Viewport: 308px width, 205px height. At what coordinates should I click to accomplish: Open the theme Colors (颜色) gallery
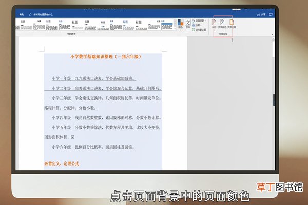[x=180, y=24]
